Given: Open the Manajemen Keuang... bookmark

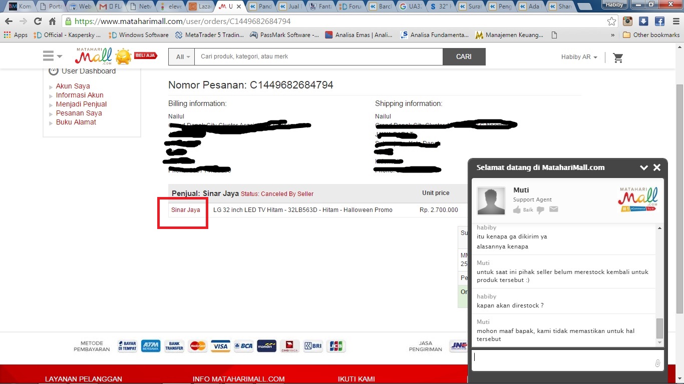Looking at the screenshot, I should click(509, 35).
